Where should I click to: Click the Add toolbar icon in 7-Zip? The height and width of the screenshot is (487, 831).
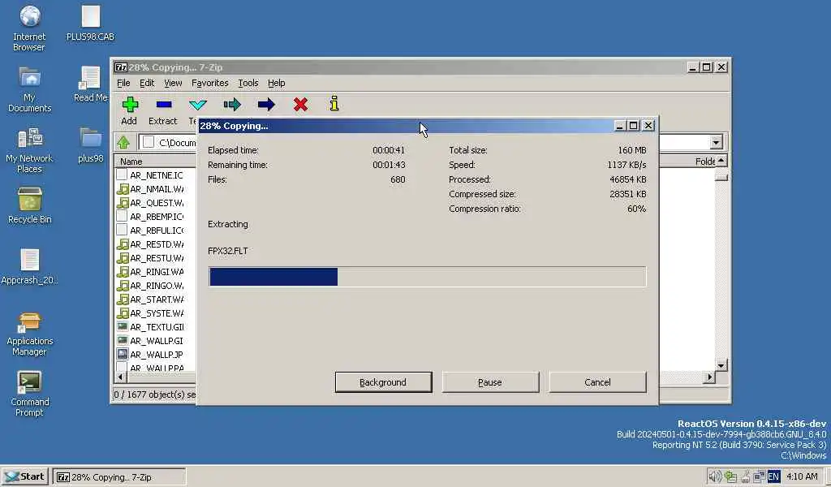coord(129,105)
